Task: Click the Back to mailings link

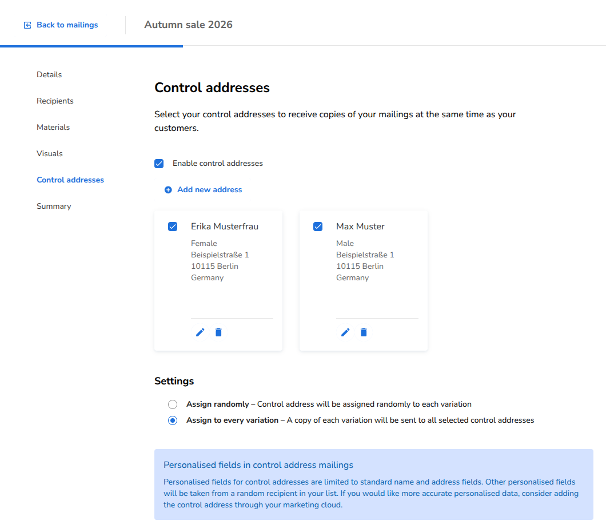Action: [x=67, y=25]
